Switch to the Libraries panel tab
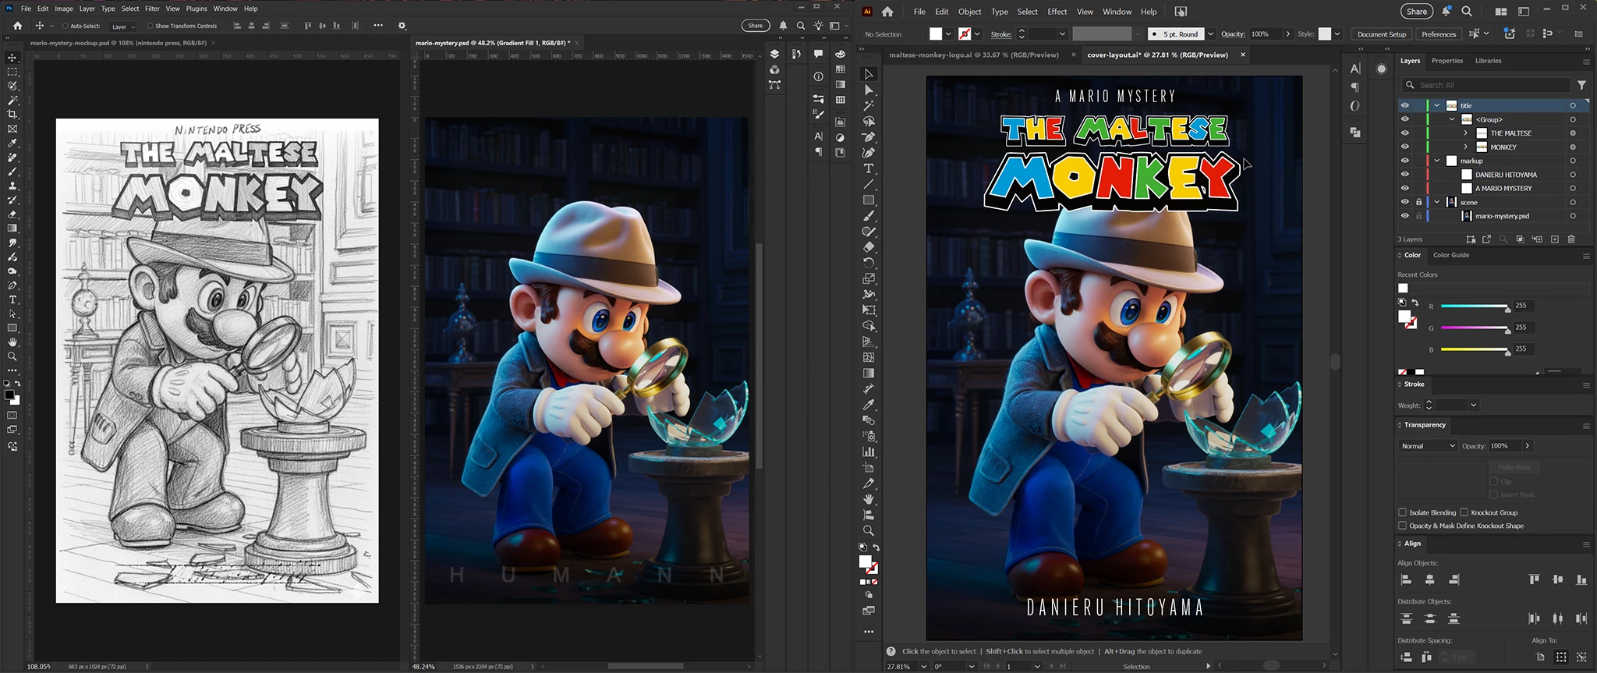 tap(1488, 61)
